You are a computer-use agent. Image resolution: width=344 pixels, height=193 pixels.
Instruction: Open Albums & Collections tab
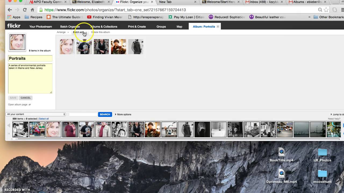click(104, 27)
